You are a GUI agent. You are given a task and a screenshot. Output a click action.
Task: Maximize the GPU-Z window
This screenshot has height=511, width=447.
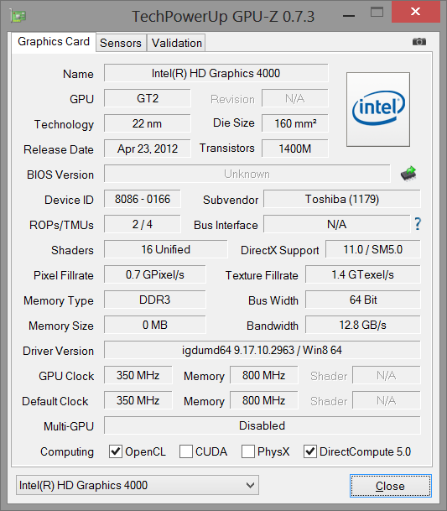click(x=377, y=13)
